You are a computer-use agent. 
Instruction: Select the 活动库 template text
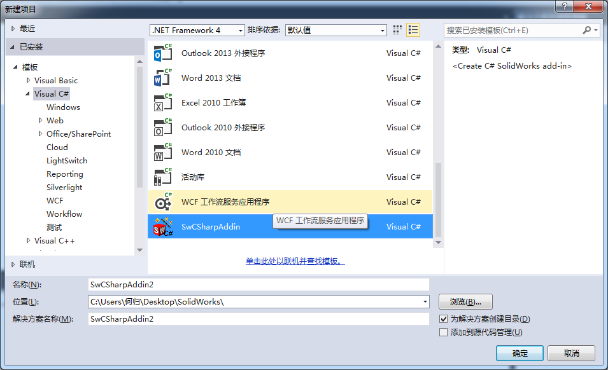coord(193,177)
